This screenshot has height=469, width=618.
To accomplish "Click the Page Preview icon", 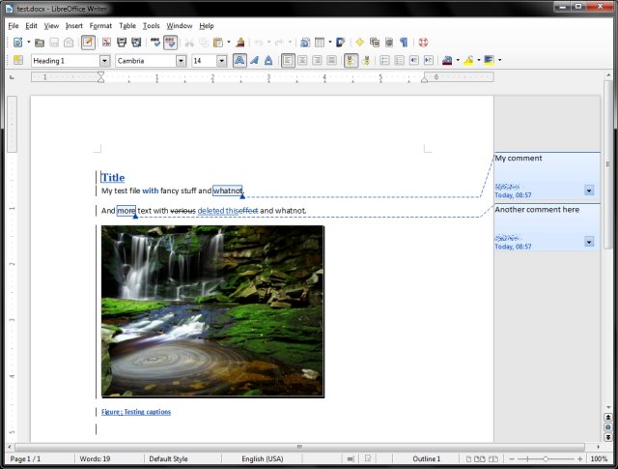I will click(x=136, y=43).
